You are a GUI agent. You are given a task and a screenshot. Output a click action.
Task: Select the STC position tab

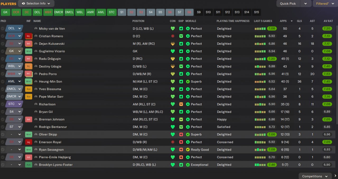(x=112, y=12)
